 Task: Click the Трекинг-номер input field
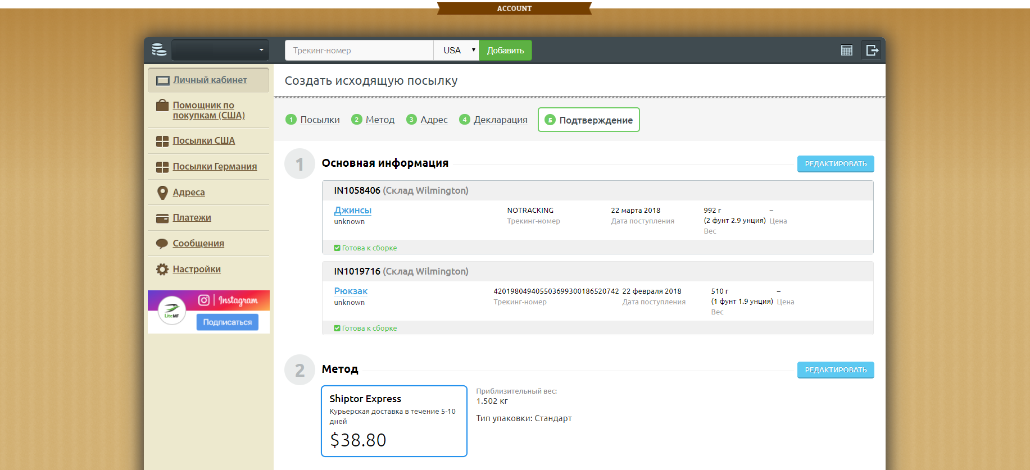point(359,51)
